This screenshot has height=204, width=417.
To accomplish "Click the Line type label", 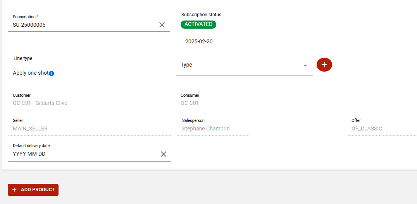I will pos(23,58).
